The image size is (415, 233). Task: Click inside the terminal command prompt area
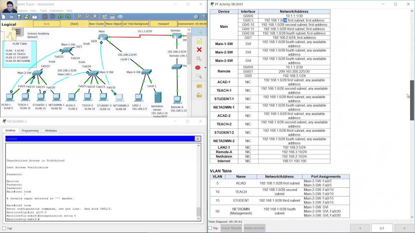[x=101, y=182]
